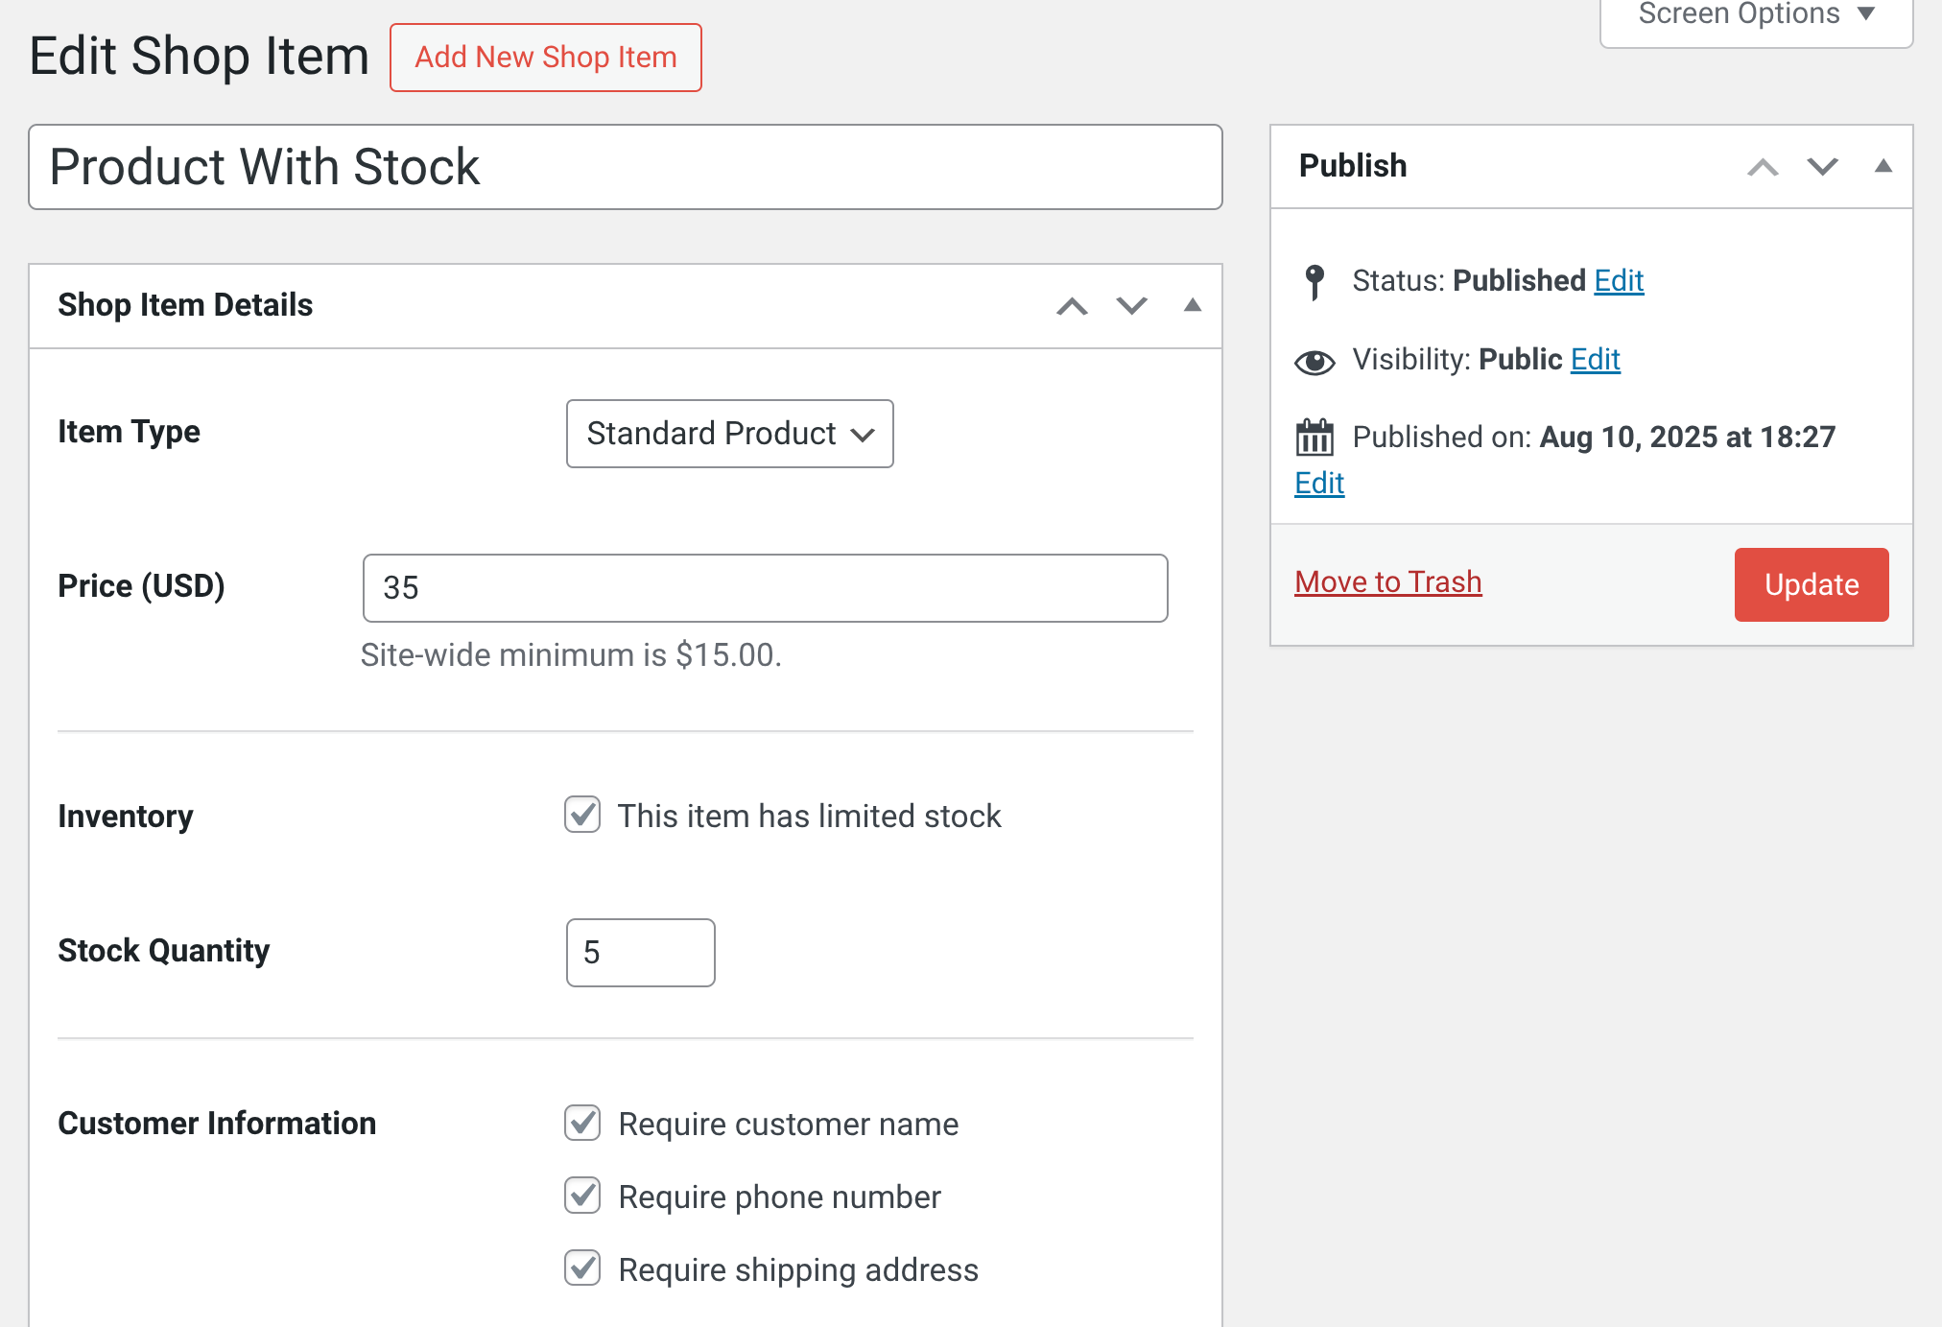Screen dimensions: 1942x1327
Task: Edit the Published status link
Action: click(1619, 280)
